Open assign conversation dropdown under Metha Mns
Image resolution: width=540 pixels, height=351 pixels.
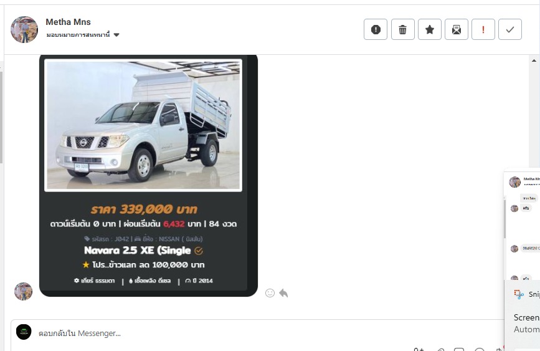(x=83, y=35)
